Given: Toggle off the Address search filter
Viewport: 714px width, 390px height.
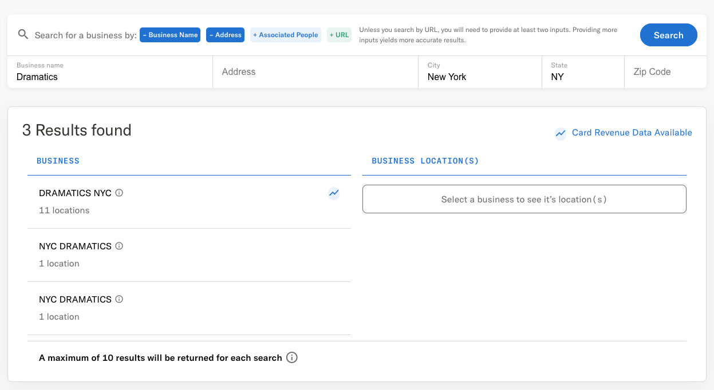Looking at the screenshot, I should click(x=225, y=35).
